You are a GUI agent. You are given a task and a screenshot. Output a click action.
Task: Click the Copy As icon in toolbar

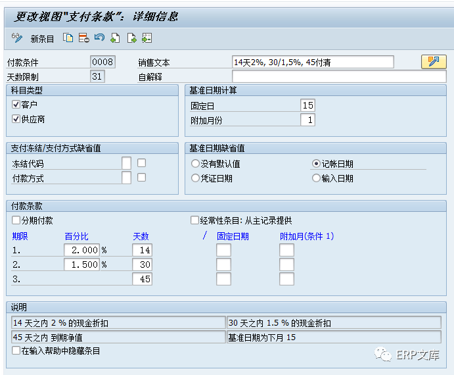click(x=68, y=38)
